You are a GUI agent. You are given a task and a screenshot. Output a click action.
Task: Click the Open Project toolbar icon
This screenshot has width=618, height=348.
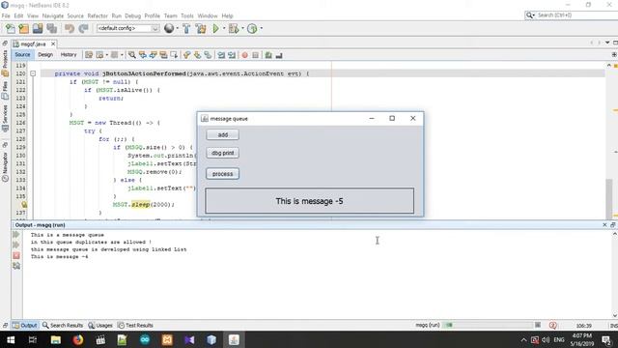tap(38, 28)
